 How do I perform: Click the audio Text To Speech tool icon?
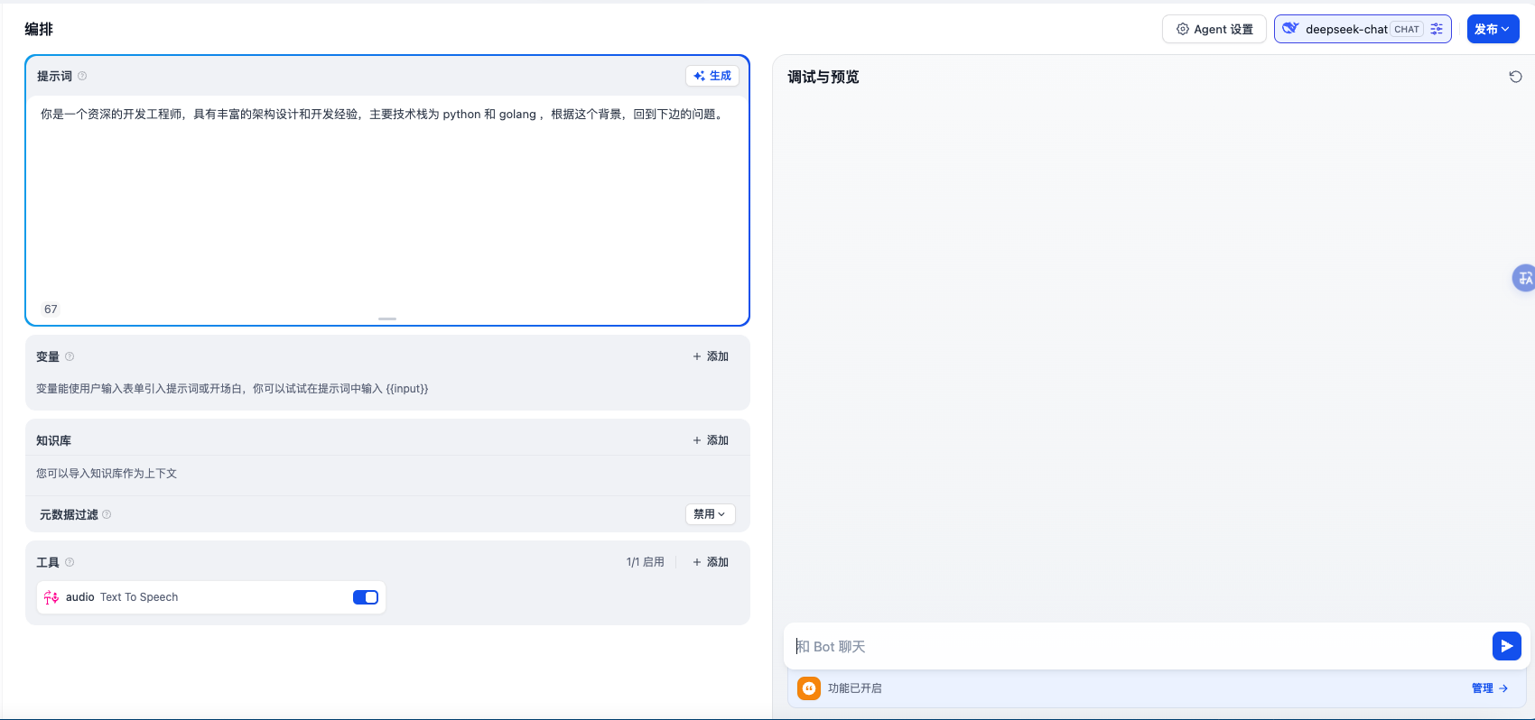51,597
